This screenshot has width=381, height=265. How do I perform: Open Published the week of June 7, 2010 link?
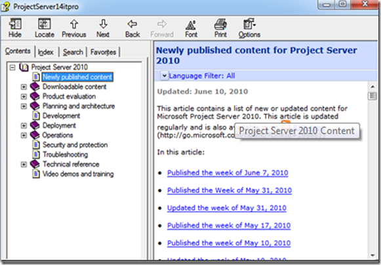(228, 173)
